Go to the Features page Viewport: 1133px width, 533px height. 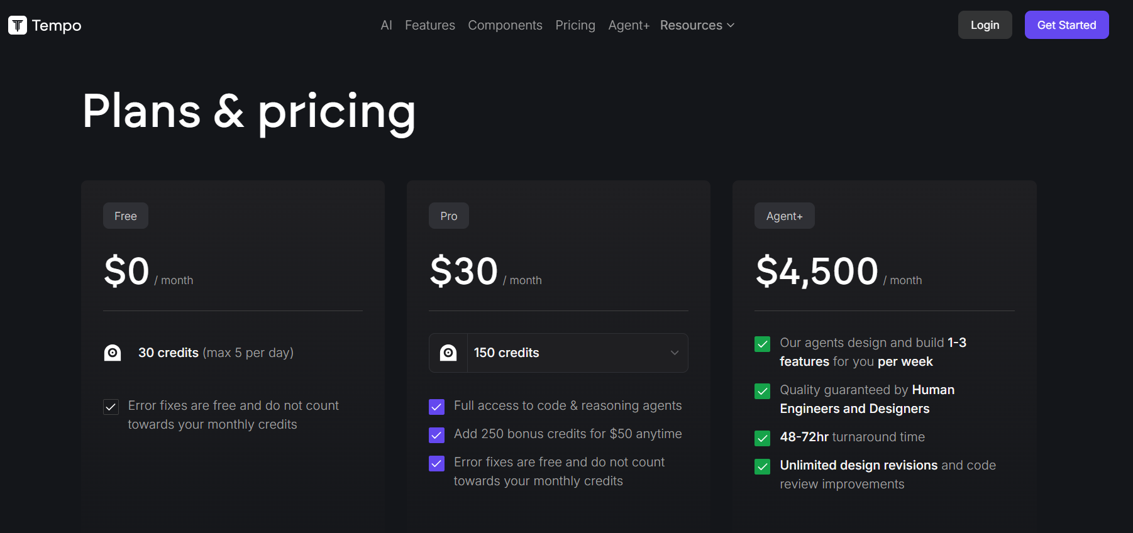429,25
